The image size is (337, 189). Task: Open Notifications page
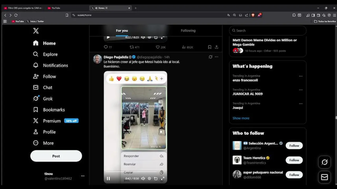(50, 65)
